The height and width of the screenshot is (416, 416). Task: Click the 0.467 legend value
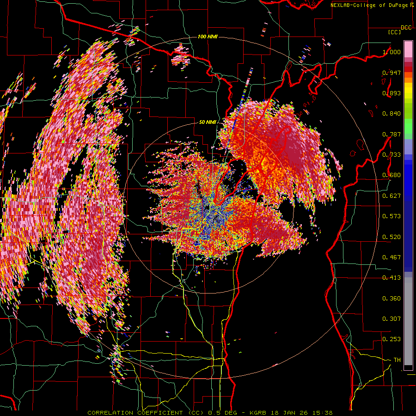pos(392,257)
